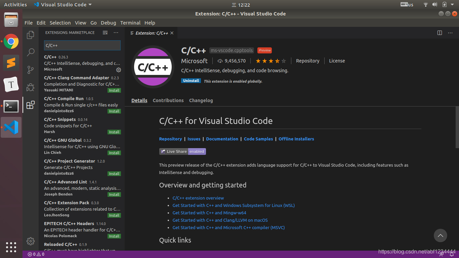Open Terminal from the dock
This screenshot has height=258, width=459.
pyautogui.click(x=11, y=106)
